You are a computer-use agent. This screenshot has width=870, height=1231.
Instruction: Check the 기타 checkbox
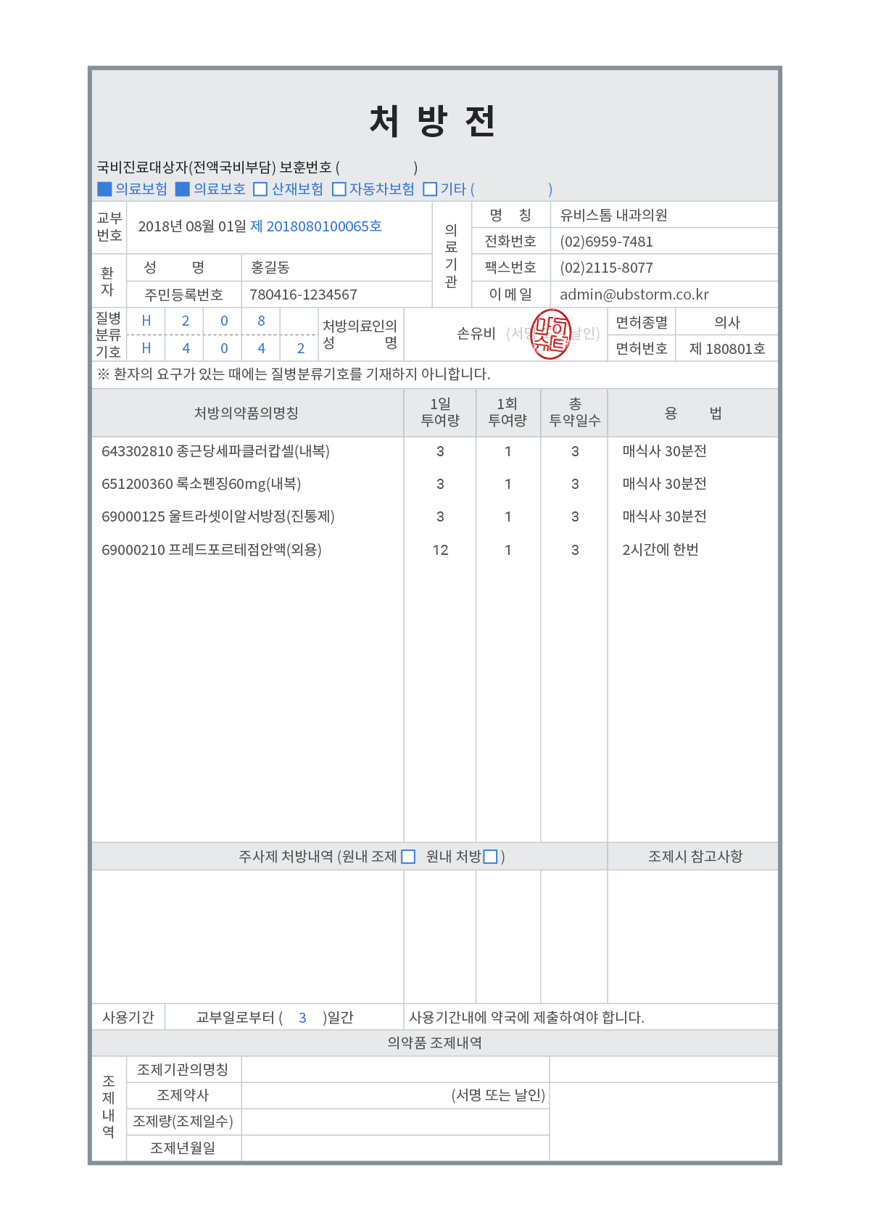click(430, 189)
